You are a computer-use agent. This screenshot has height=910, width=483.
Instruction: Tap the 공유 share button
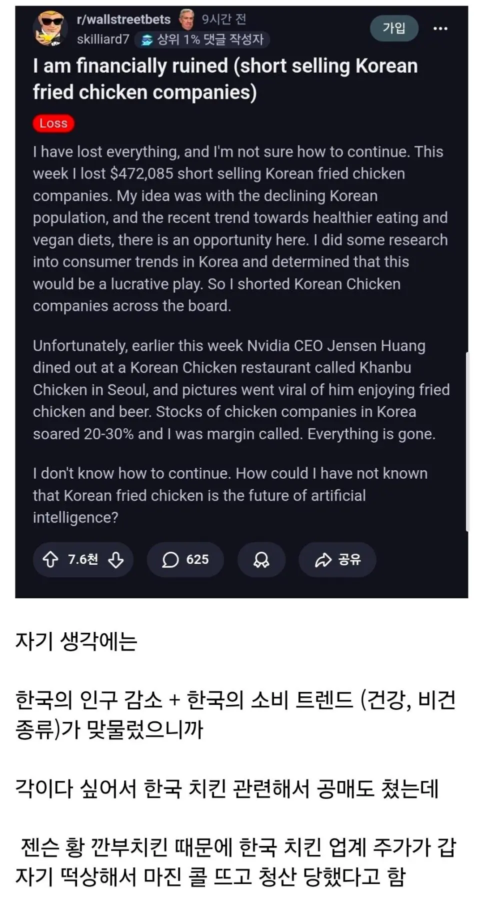(x=337, y=559)
